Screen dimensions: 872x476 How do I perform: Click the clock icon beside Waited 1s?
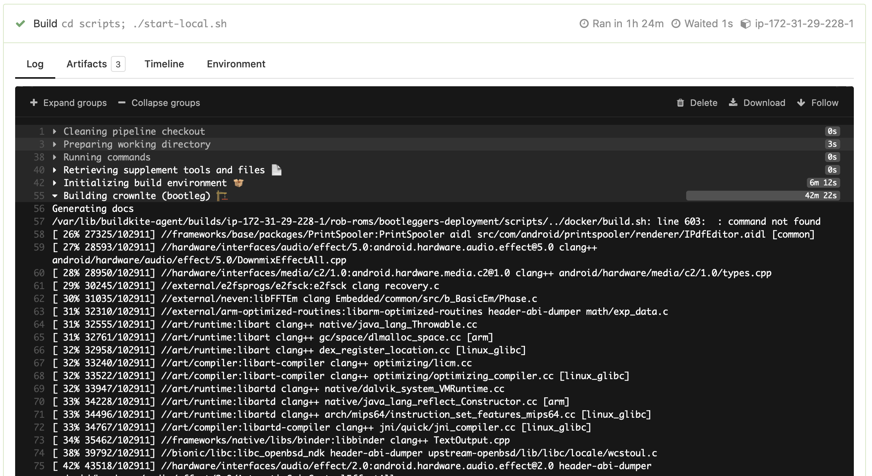tap(676, 24)
